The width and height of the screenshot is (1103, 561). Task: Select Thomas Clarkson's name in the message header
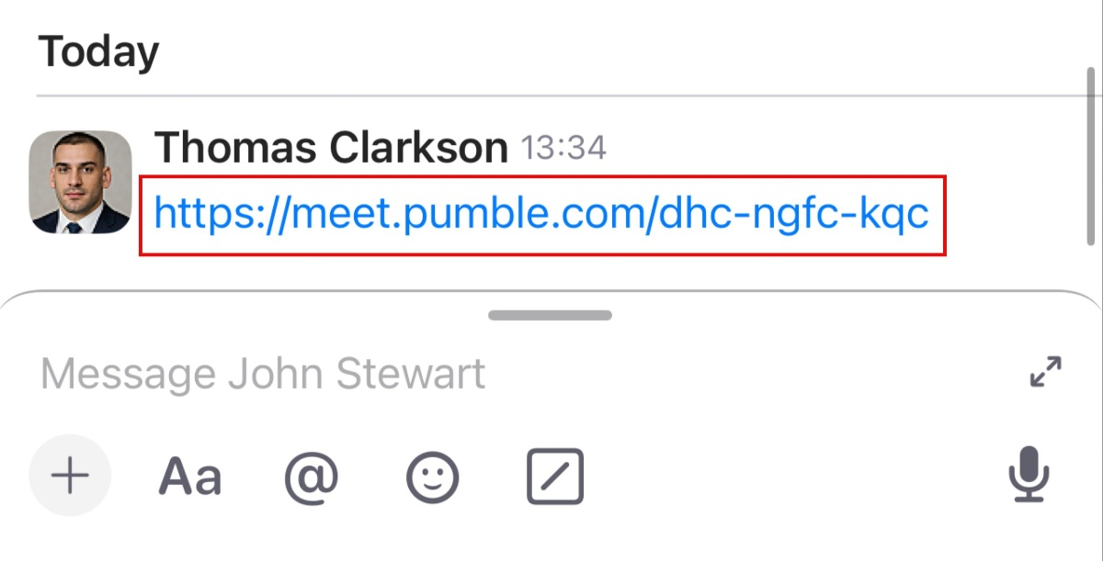point(331,147)
